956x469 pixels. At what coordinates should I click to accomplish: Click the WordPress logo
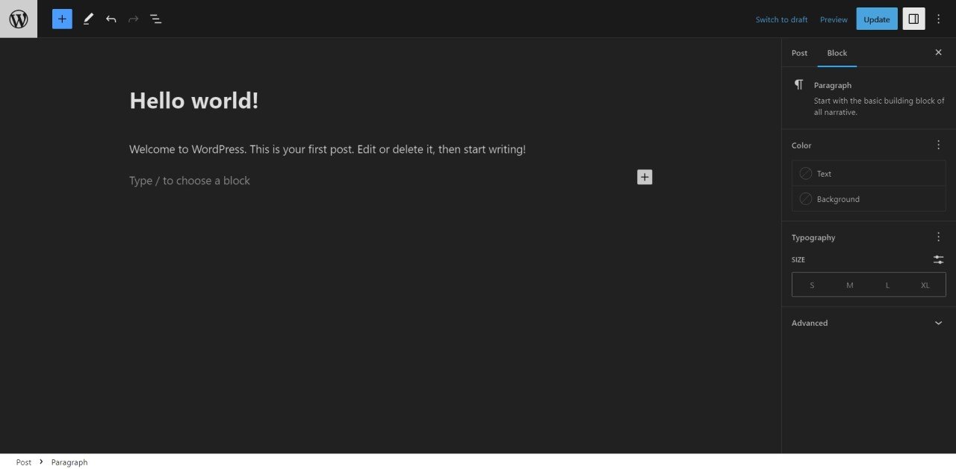pos(18,19)
